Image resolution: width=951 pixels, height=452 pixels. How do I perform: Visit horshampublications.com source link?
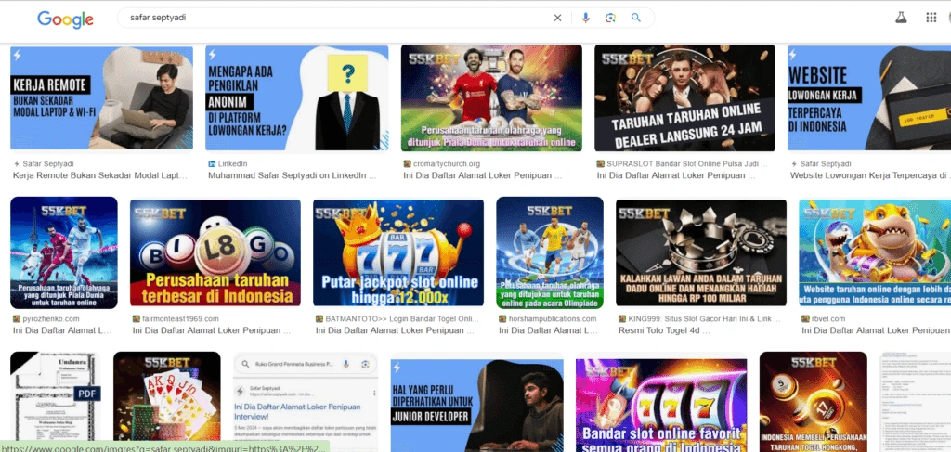(553, 318)
